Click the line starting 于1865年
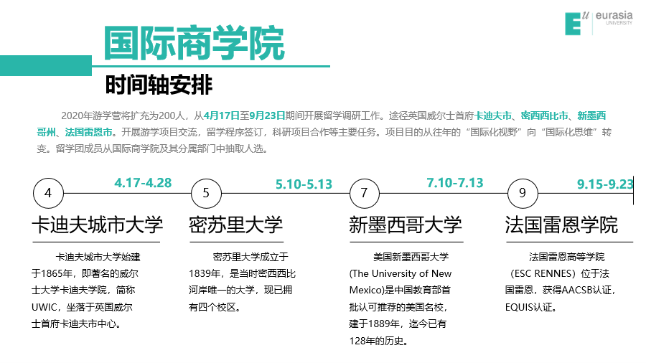Screen dimensions: 646x363 [85, 274]
